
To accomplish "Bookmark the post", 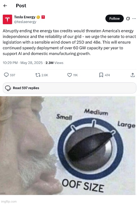I will click(101, 75).
